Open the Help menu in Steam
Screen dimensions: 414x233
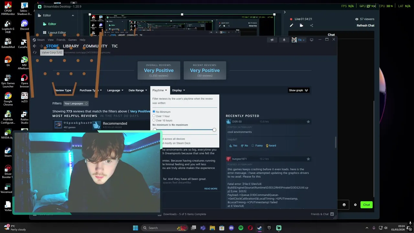(82, 40)
